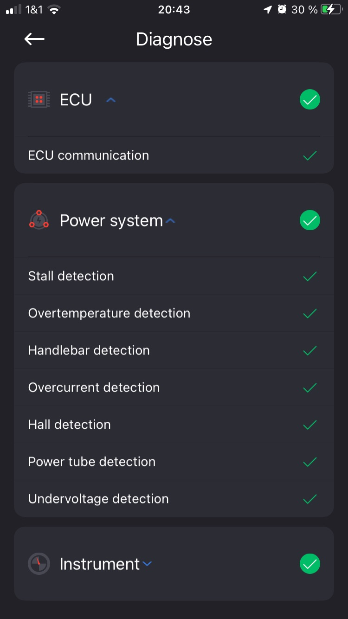Click the ECU green status checkmark
The width and height of the screenshot is (348, 619).
pyautogui.click(x=310, y=99)
